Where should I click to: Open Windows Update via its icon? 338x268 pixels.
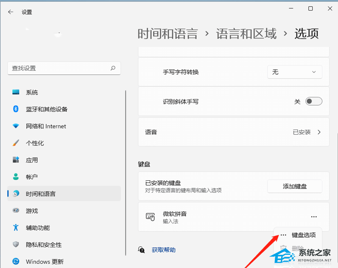16,261
